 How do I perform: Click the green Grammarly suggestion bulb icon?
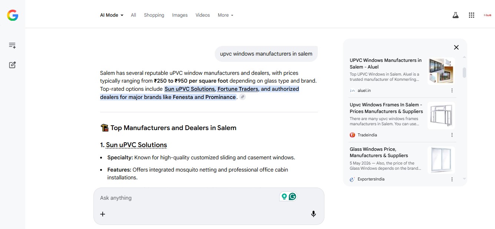coord(284,196)
